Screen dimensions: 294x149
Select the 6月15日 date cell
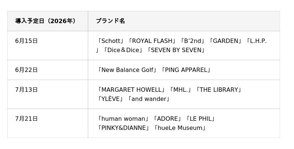[48, 46]
